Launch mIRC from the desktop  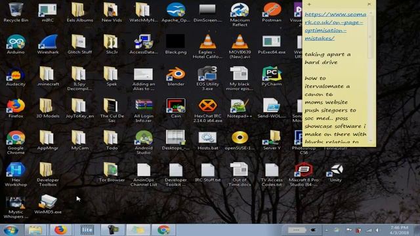pos(48,12)
